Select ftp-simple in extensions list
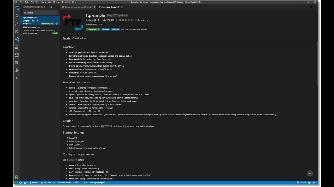This screenshot has width=334, height=187. click(x=40, y=21)
